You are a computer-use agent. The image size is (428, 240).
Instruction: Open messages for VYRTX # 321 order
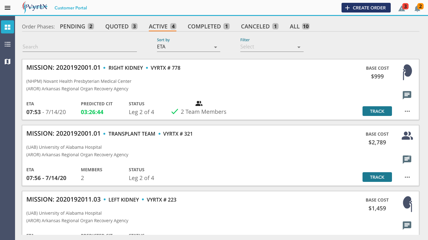[407, 160]
